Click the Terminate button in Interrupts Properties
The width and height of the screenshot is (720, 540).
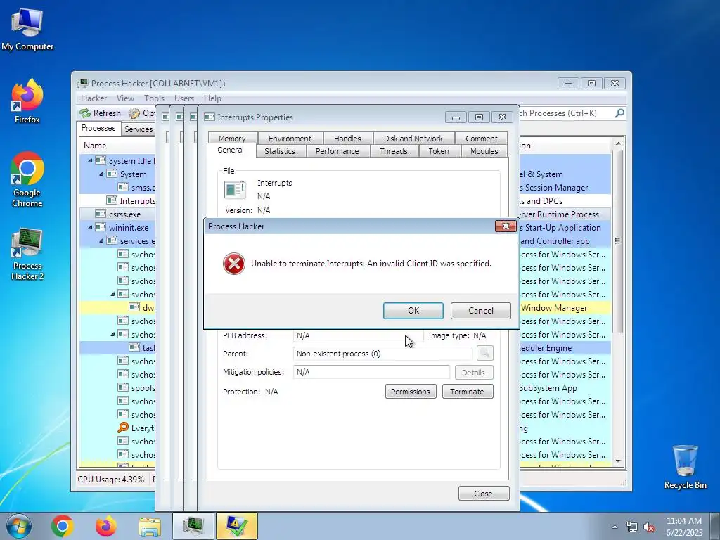(468, 392)
